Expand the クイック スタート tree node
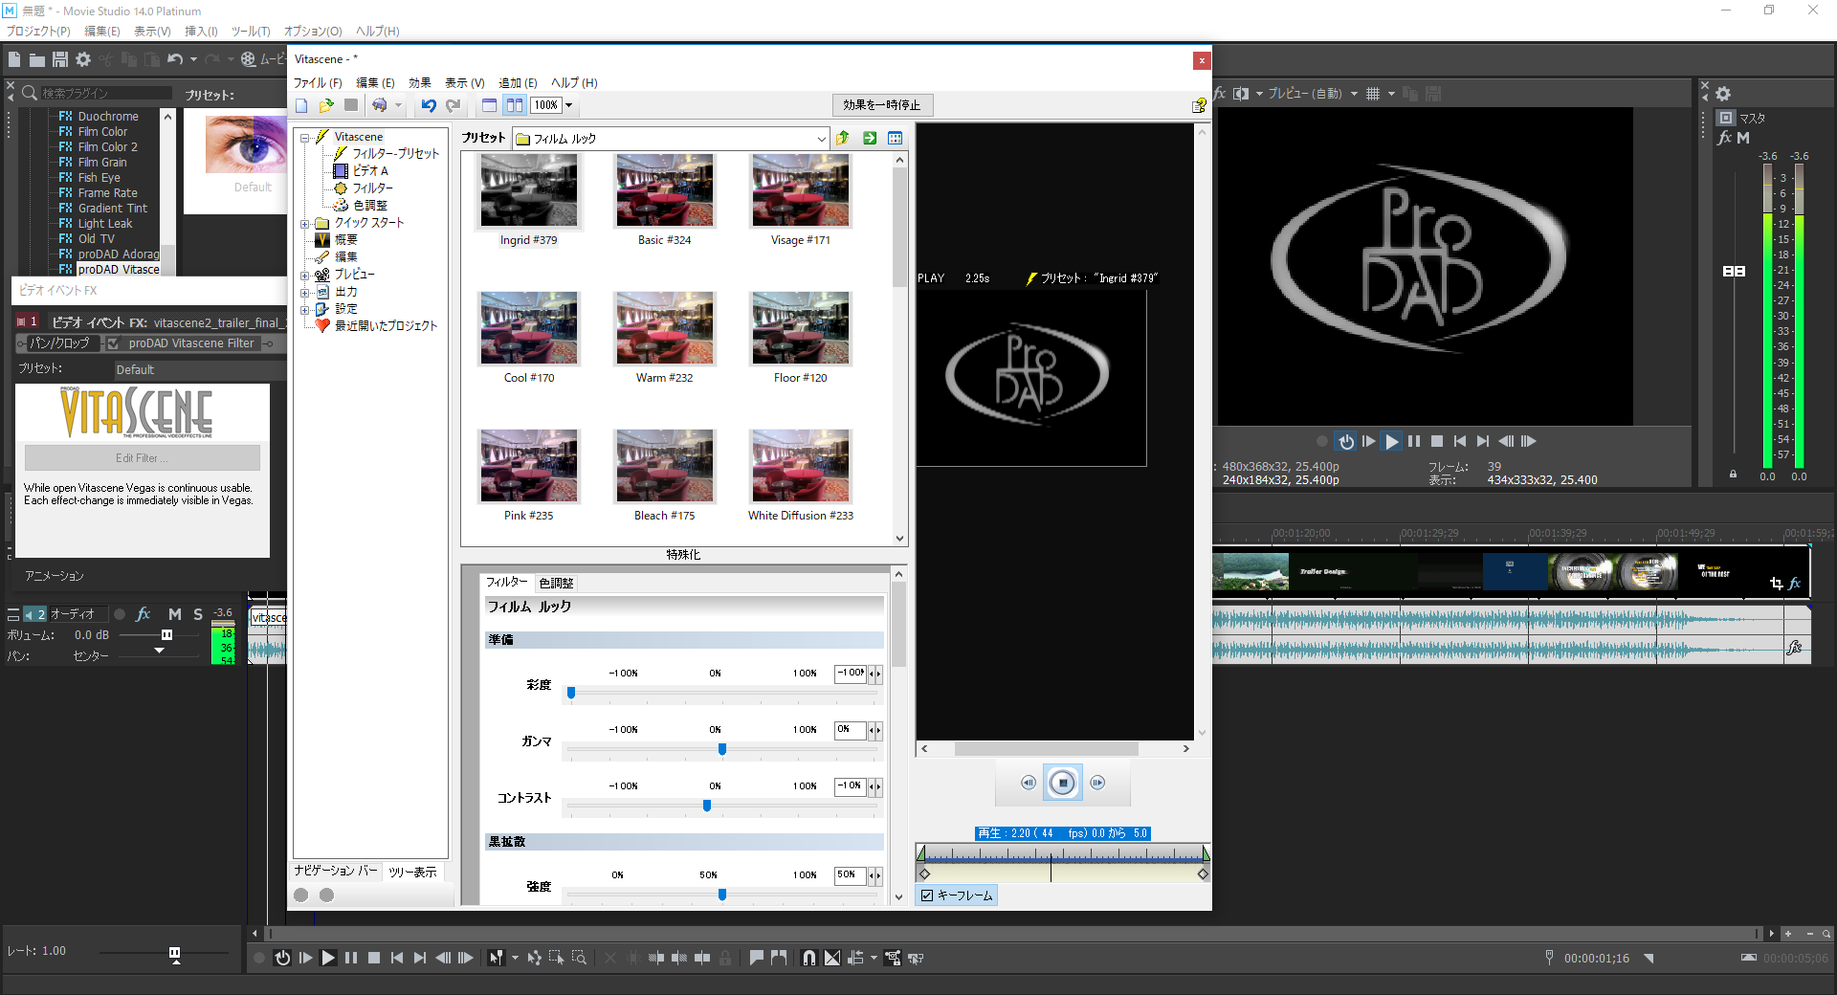The height and width of the screenshot is (995, 1837). 305,223
